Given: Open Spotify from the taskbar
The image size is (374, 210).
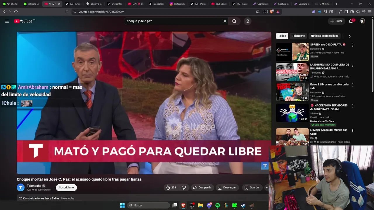Looking at the screenshot, I should 217,205.
